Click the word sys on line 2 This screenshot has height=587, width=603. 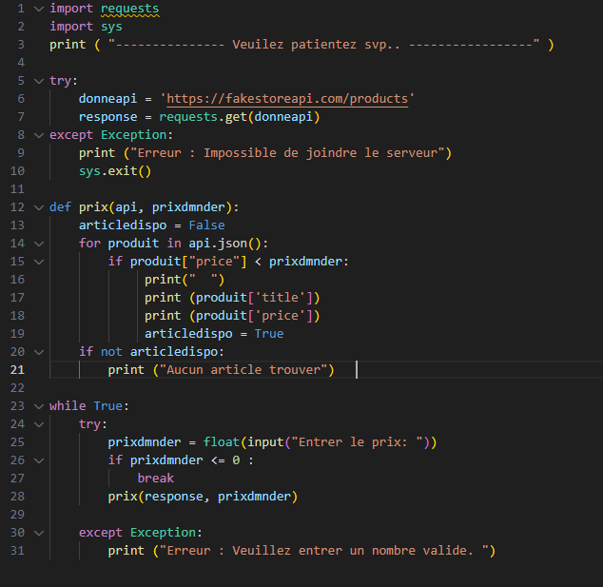coord(111,27)
